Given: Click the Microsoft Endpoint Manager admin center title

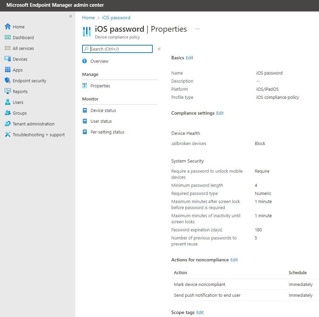Looking at the screenshot, I should click(55, 5).
